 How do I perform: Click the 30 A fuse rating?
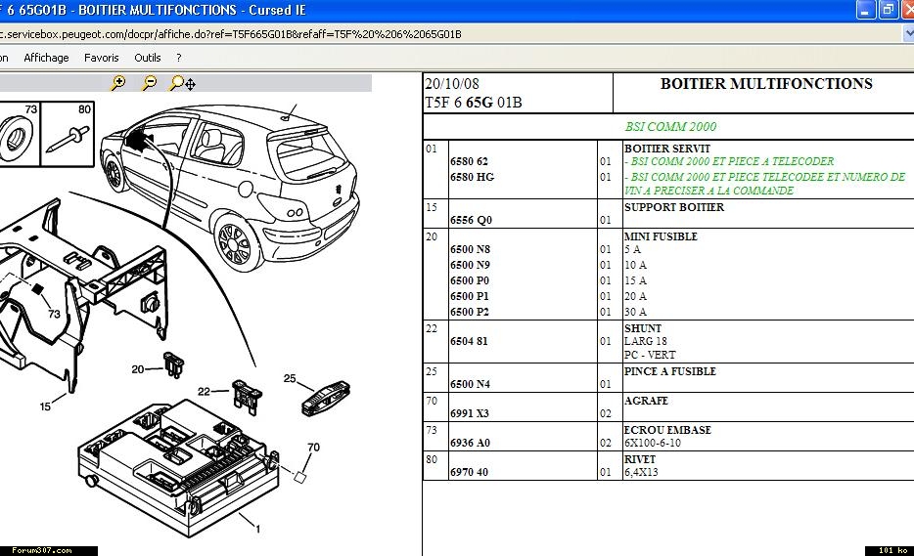(x=635, y=312)
